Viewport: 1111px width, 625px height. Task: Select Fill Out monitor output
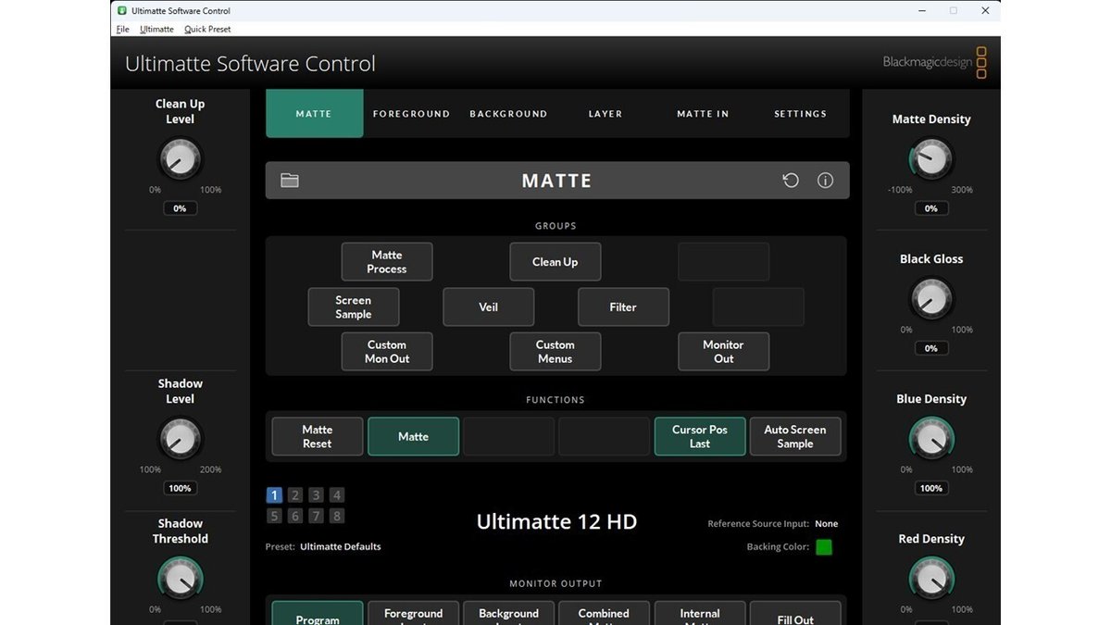click(795, 613)
